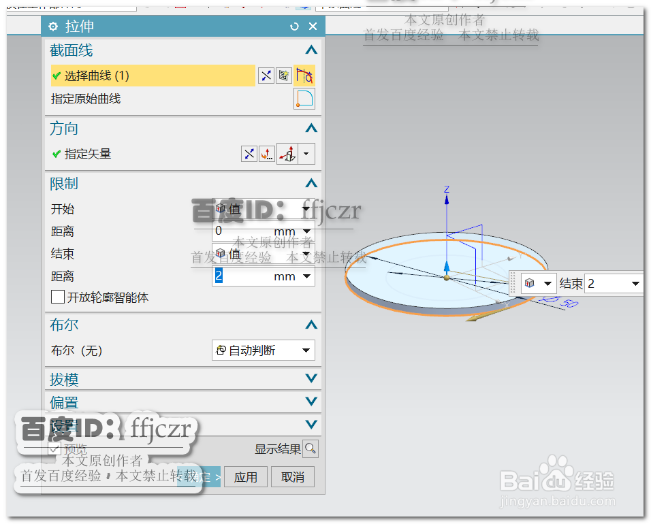Open the 开始 值 option dropdown
651x524 pixels.
click(x=307, y=209)
